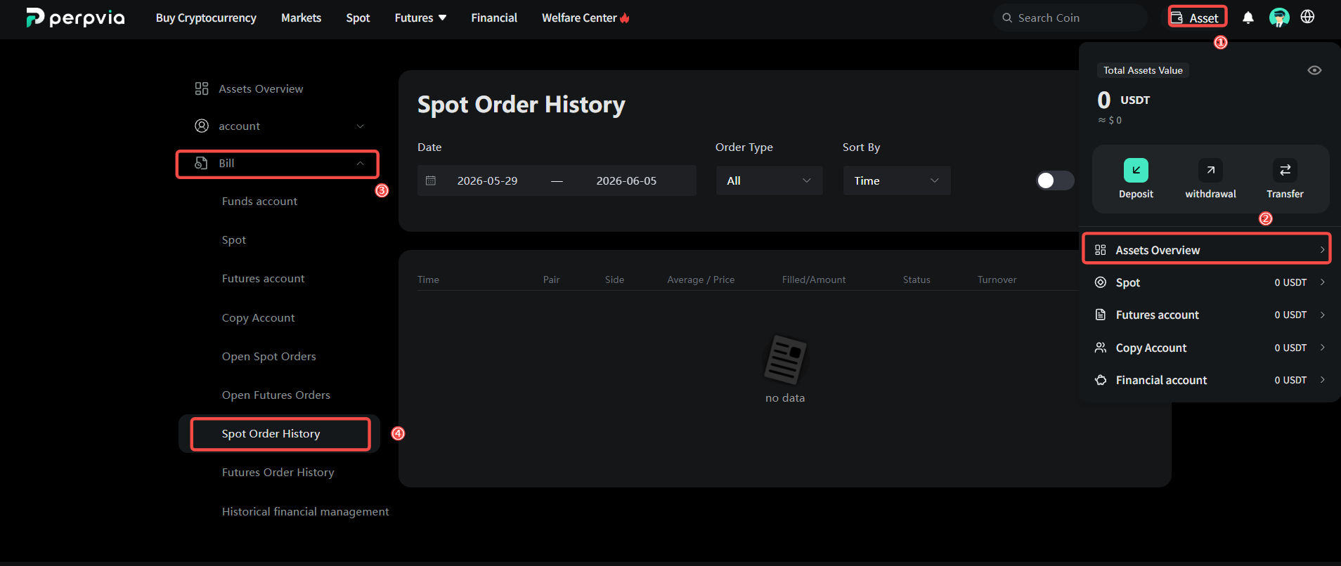Click the Asset wallet icon
This screenshot has height=566, width=1341.
pos(1177,18)
